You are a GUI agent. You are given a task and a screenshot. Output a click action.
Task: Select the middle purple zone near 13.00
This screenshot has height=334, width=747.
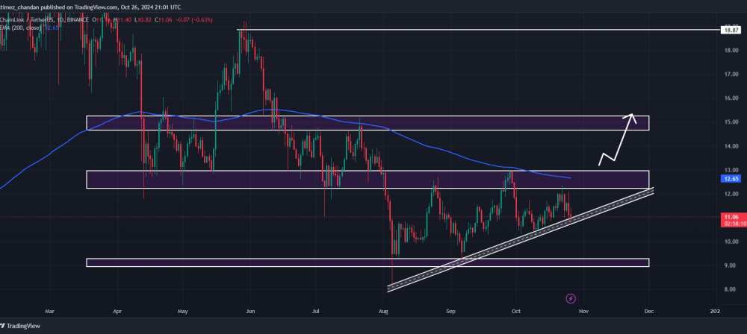(x=368, y=180)
